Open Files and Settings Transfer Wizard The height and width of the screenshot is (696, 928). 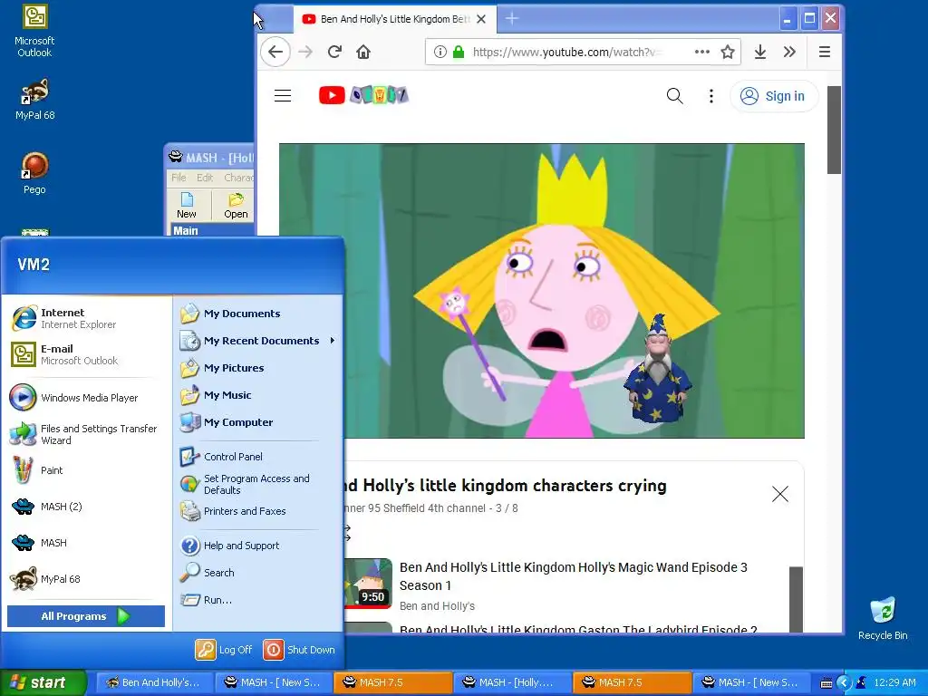(86, 434)
